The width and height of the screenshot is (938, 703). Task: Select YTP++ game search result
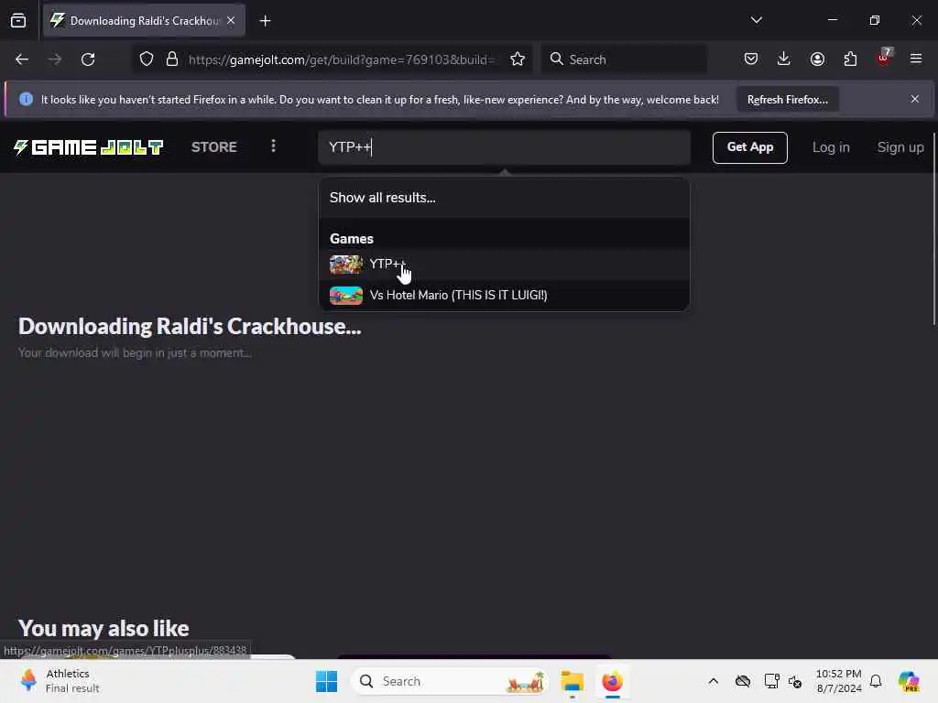[x=504, y=264]
